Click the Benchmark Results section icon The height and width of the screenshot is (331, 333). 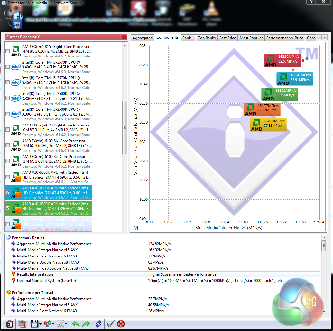tap(8, 238)
